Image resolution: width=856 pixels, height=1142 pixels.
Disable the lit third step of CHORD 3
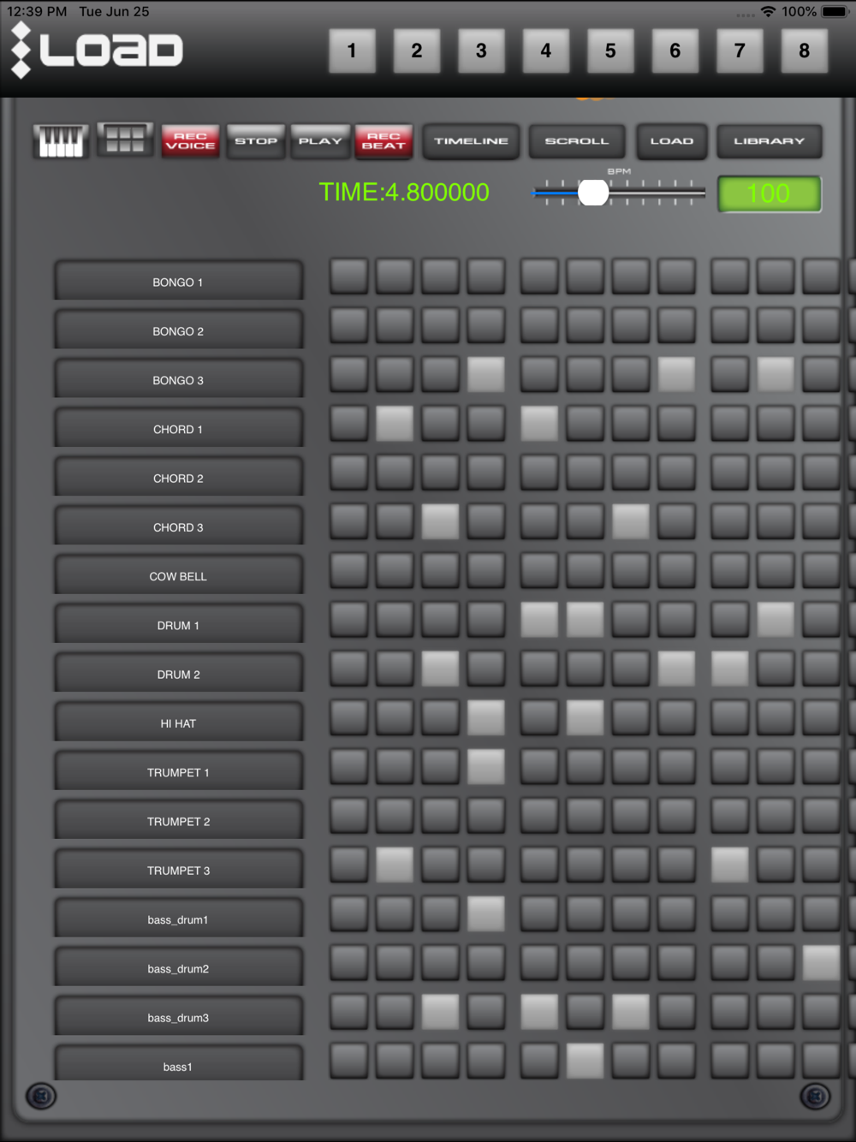coord(440,521)
